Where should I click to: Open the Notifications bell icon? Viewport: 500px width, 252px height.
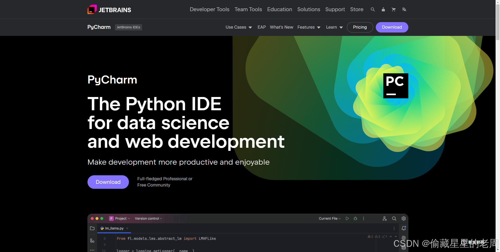(404, 228)
